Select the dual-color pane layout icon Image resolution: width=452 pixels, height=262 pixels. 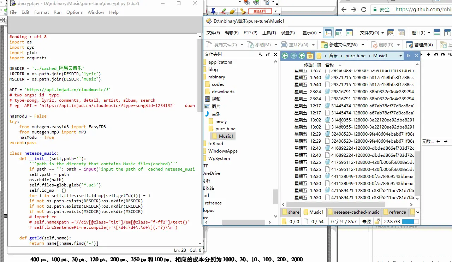pyautogui.click(x=350, y=33)
